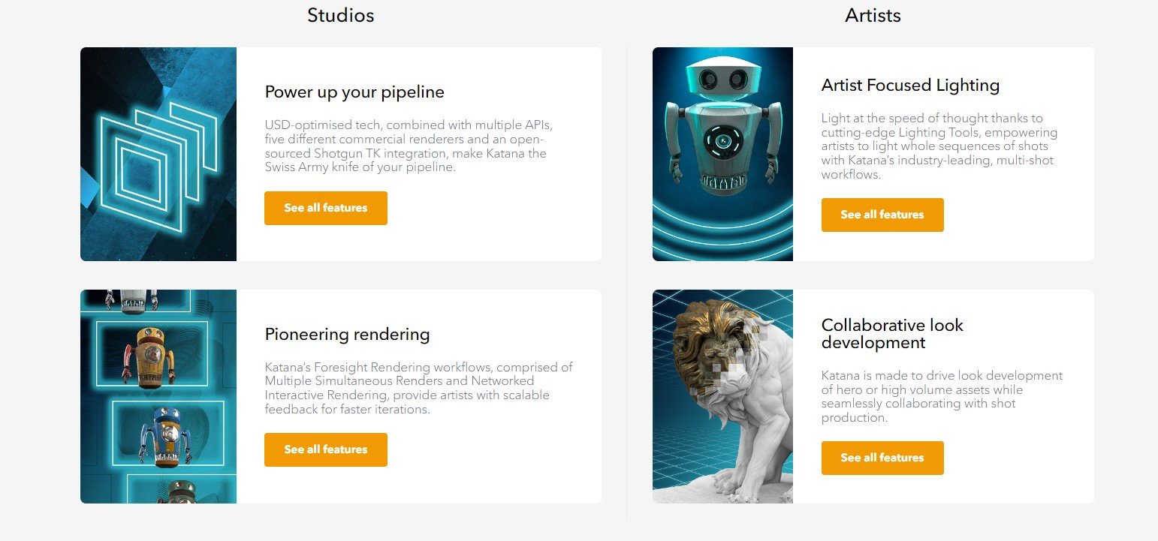1158x541 pixels.
Task: Select the Power up your pipeline heading
Action: [x=354, y=92]
